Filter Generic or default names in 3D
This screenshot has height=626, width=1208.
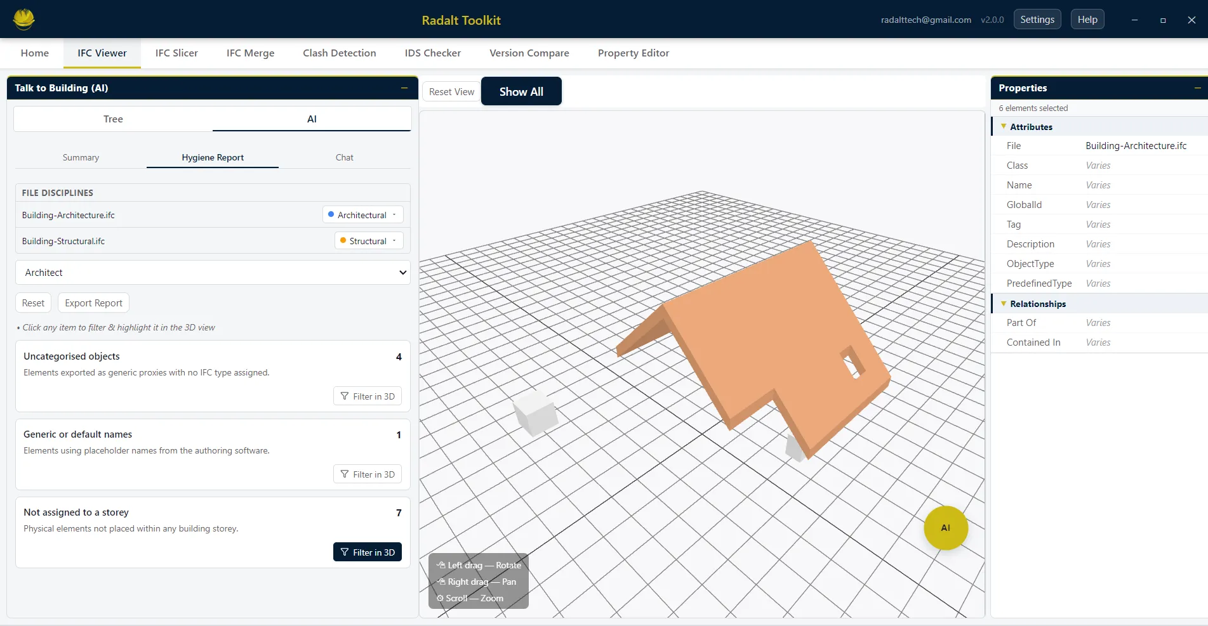[x=368, y=474]
